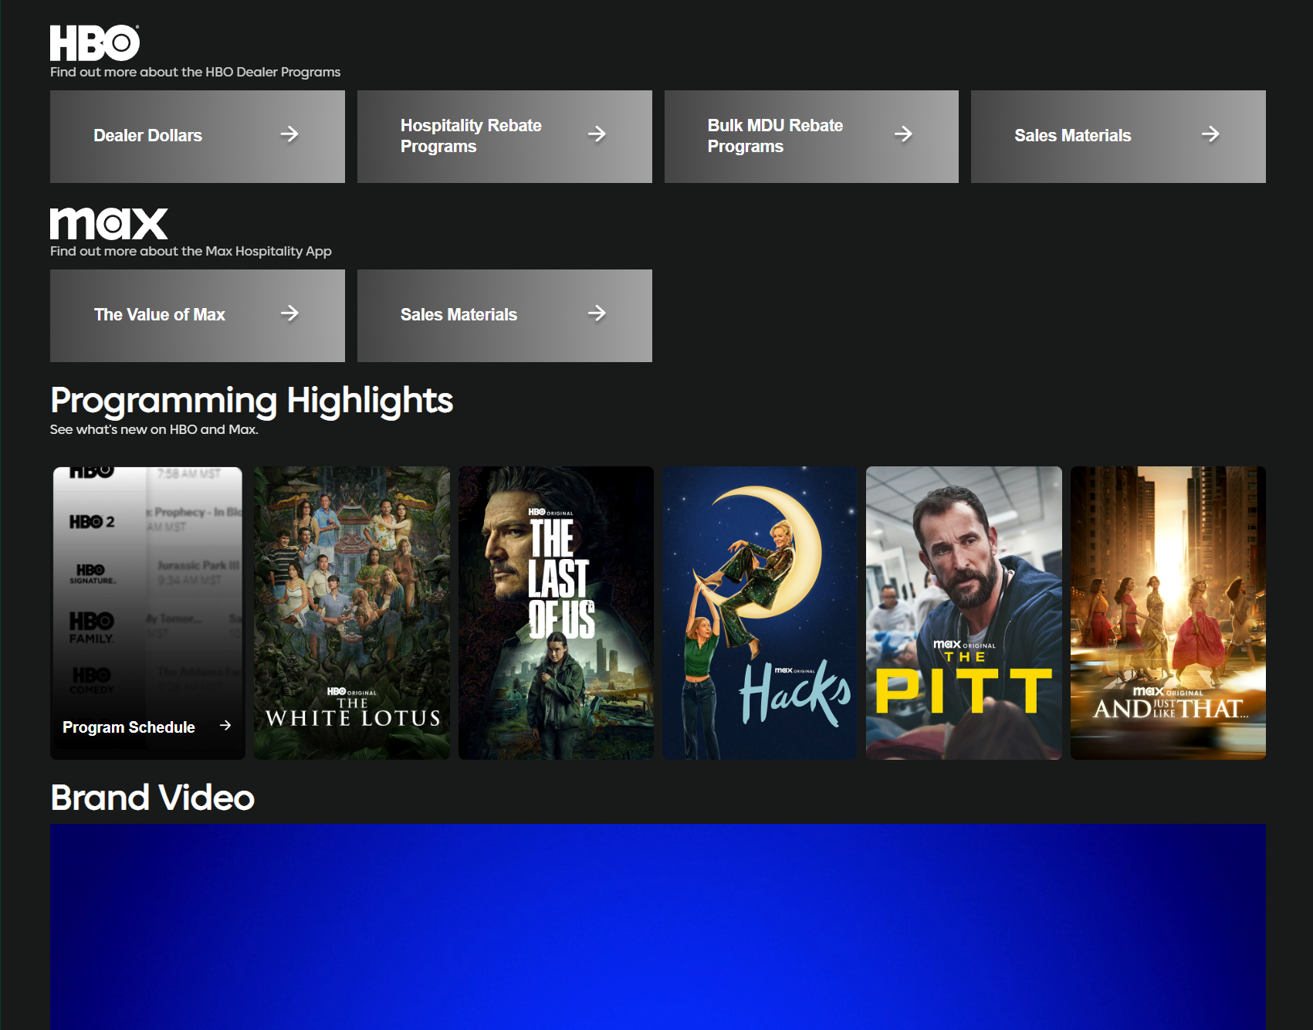The height and width of the screenshot is (1030, 1313).
Task: Open the Dealer Dollars card
Action: click(198, 137)
